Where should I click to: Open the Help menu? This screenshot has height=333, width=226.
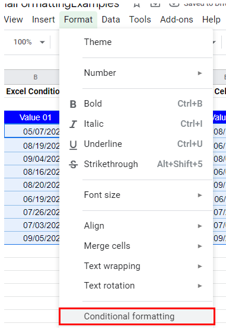(211, 20)
